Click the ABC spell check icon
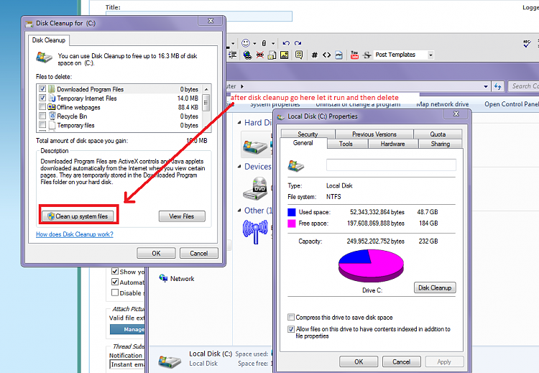Screen dimensions: 539x373 (527, 43)
